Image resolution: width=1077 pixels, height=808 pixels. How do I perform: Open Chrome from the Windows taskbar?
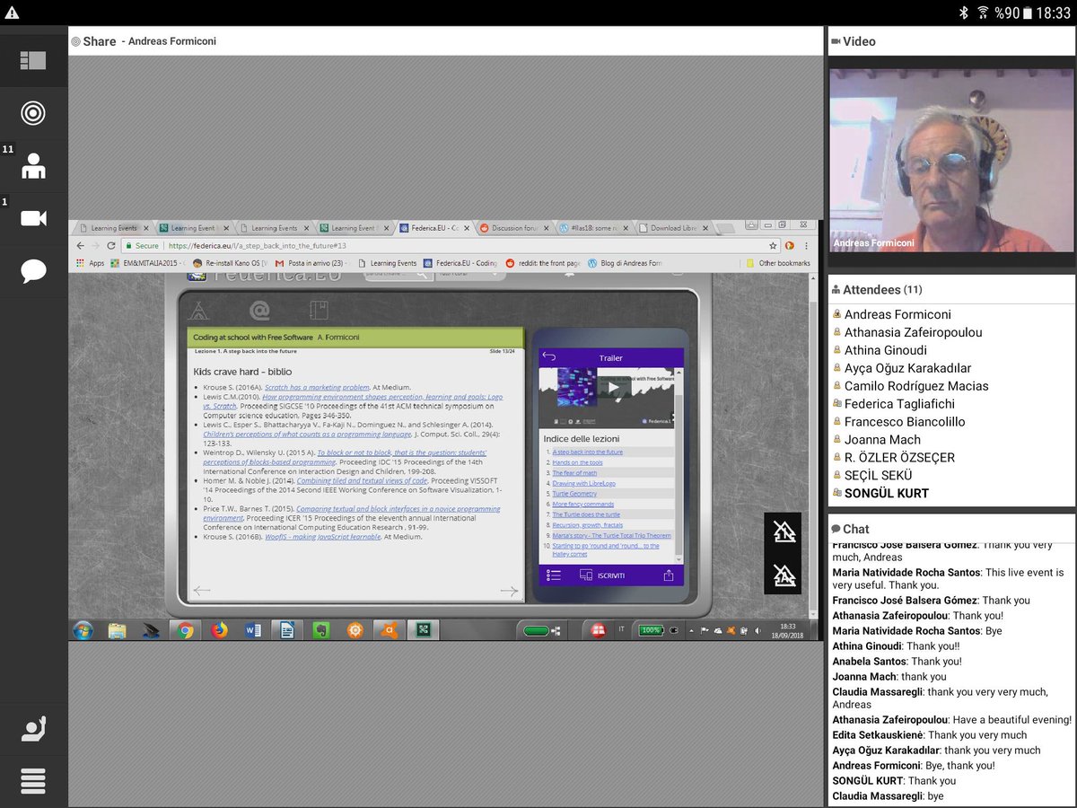tap(186, 630)
